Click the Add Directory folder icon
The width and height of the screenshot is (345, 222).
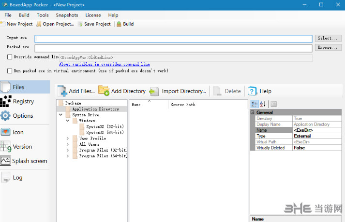104,91
